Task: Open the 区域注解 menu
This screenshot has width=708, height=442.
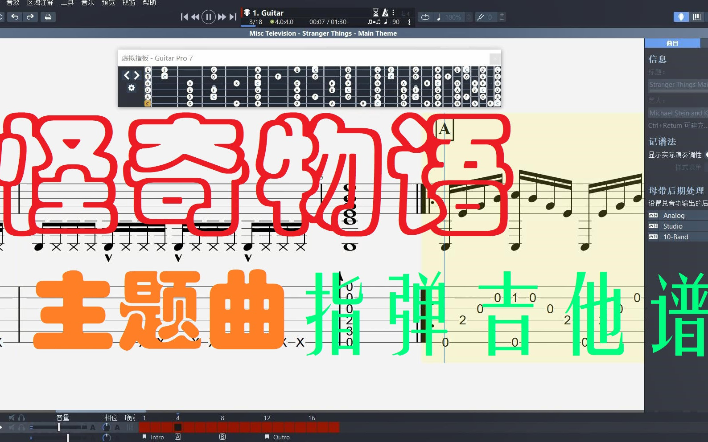Action: pyautogui.click(x=40, y=3)
